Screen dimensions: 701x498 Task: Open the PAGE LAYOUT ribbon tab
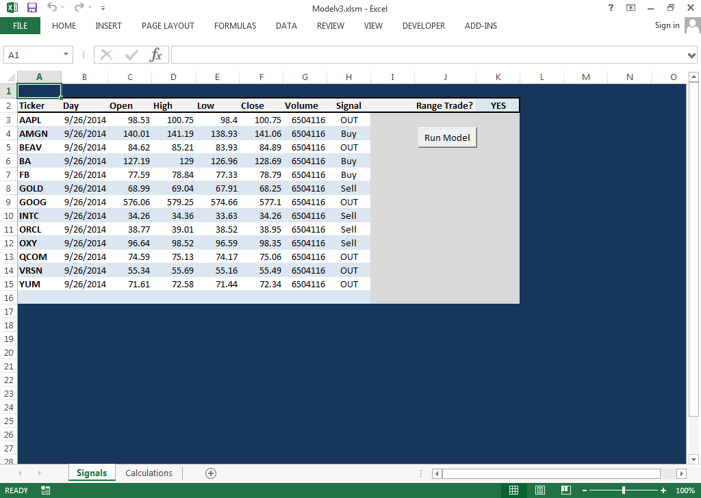pos(168,26)
